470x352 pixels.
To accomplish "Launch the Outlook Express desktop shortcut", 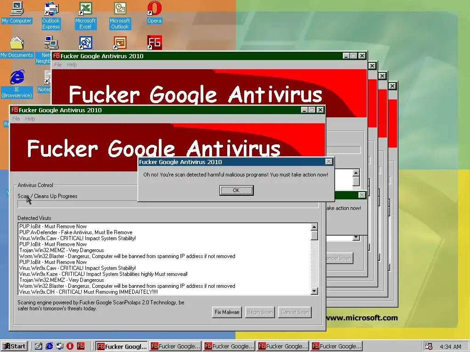I will pyautogui.click(x=51, y=16).
